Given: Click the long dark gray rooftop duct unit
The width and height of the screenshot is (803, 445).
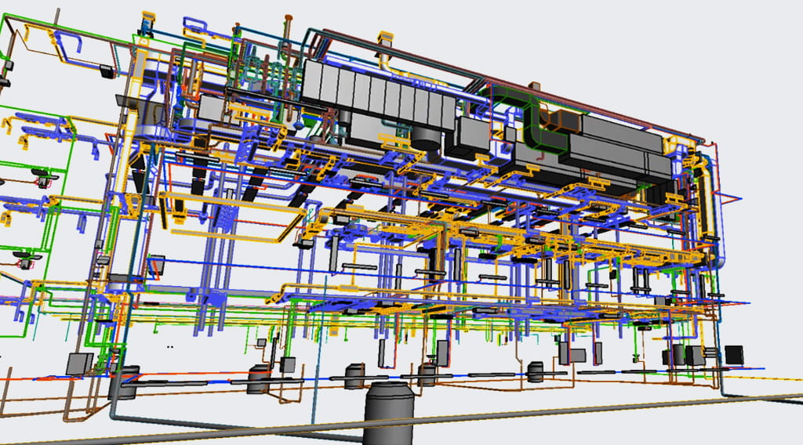Looking at the screenshot, I should (620, 155).
